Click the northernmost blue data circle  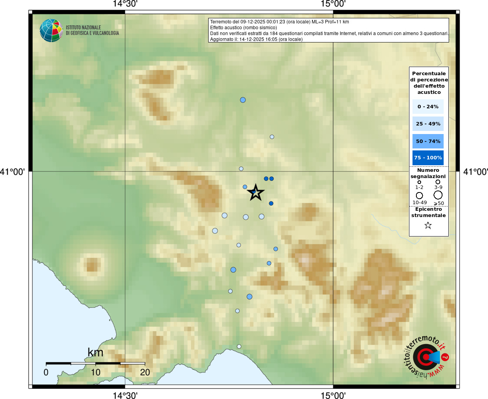[243, 100]
